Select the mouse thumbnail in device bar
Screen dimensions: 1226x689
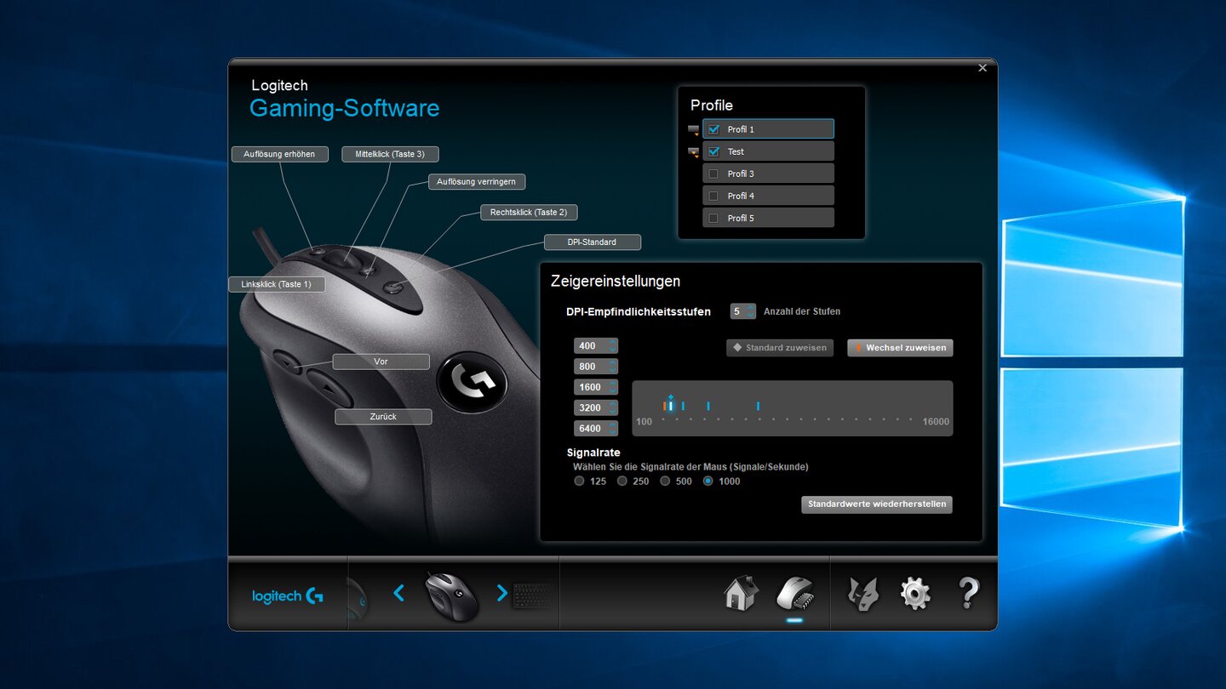click(x=451, y=595)
